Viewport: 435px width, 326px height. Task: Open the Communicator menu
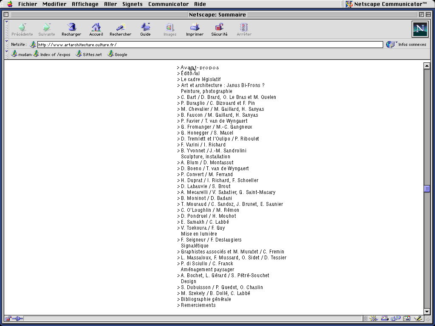click(168, 4)
